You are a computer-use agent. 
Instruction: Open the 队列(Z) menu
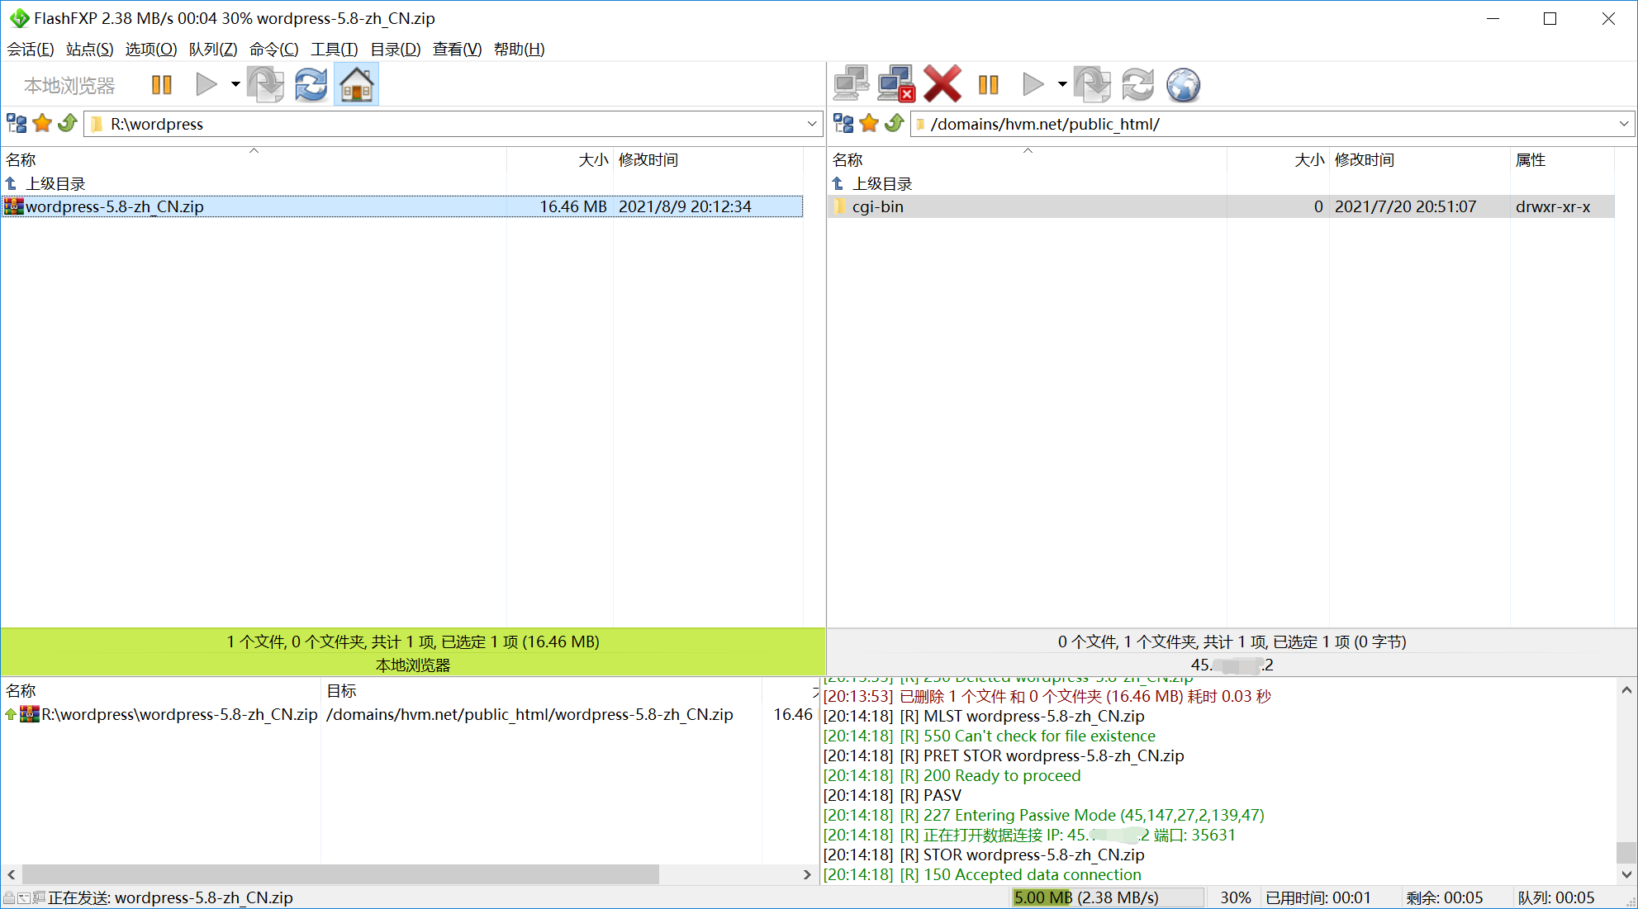pos(213,50)
